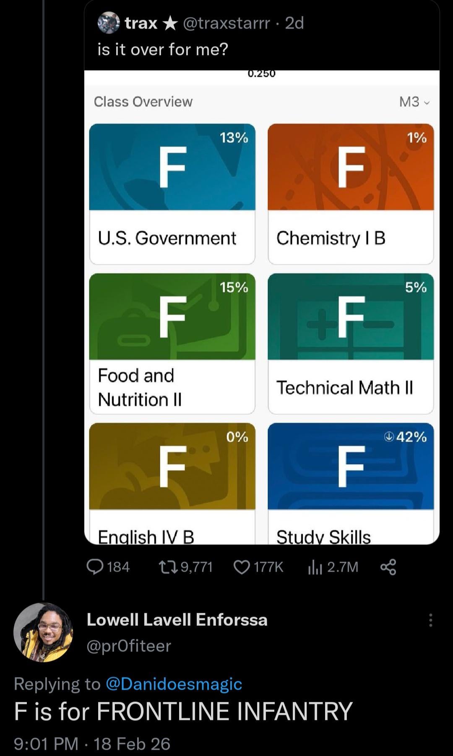View post analytics bar chart icon

tap(315, 567)
